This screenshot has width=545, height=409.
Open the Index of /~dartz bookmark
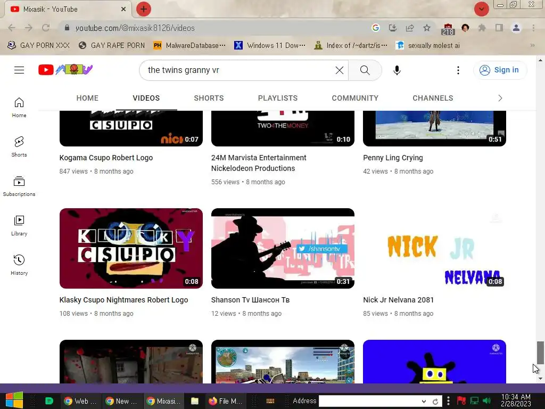[351, 45]
